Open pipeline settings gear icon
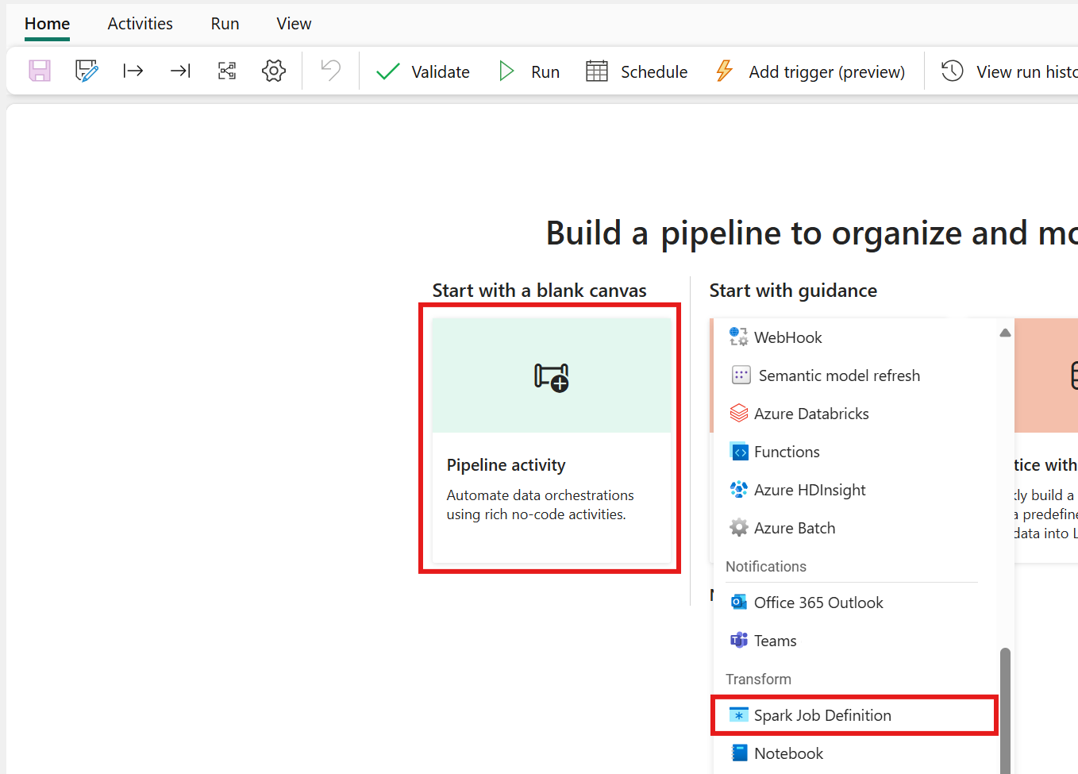Viewport: 1078px width, 774px height. [274, 71]
